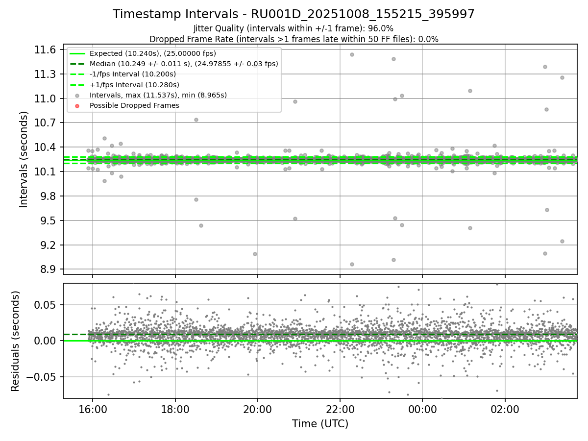
Task: Click the x-axis tick label '00:00'
Action: pyautogui.click(x=422, y=409)
